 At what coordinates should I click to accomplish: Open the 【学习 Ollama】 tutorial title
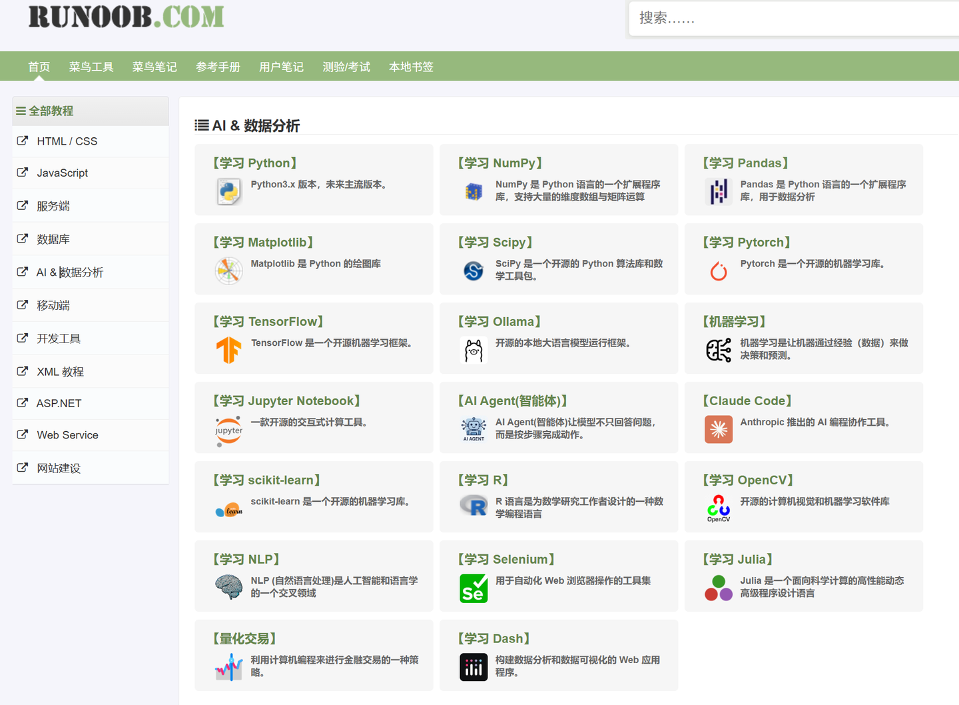coord(499,322)
